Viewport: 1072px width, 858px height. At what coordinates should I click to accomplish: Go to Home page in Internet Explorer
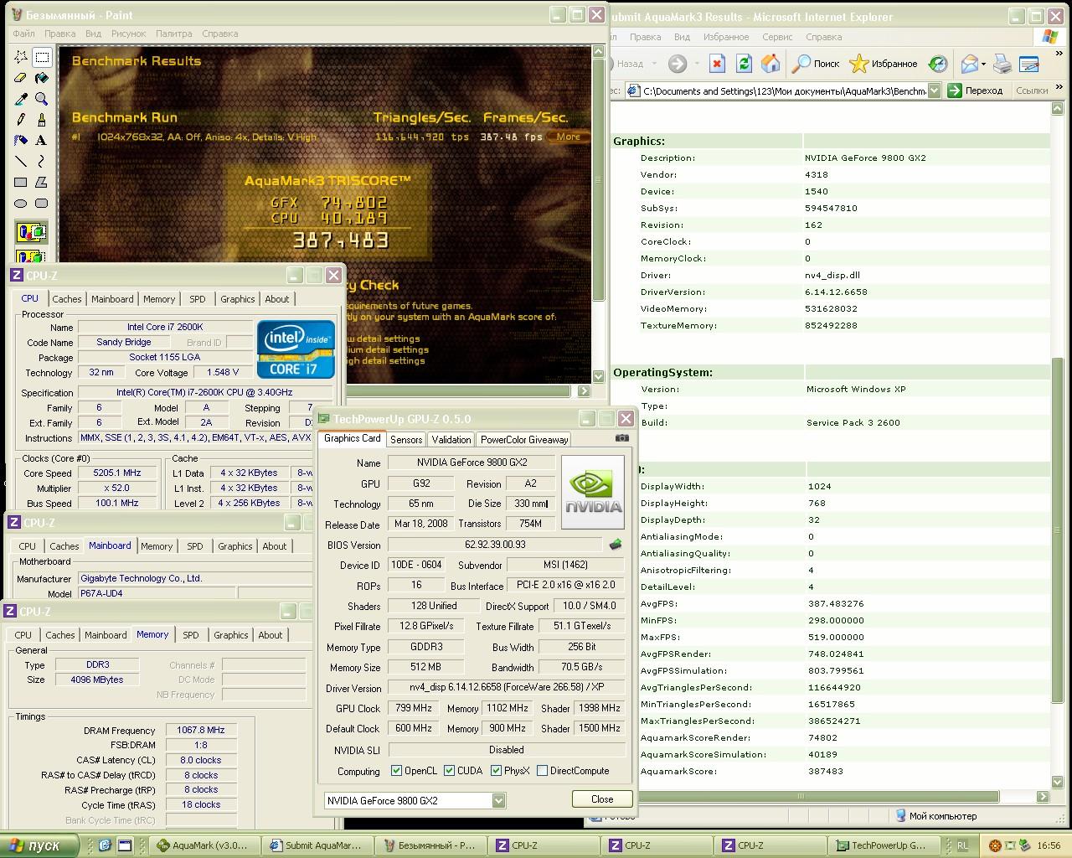pos(770,64)
